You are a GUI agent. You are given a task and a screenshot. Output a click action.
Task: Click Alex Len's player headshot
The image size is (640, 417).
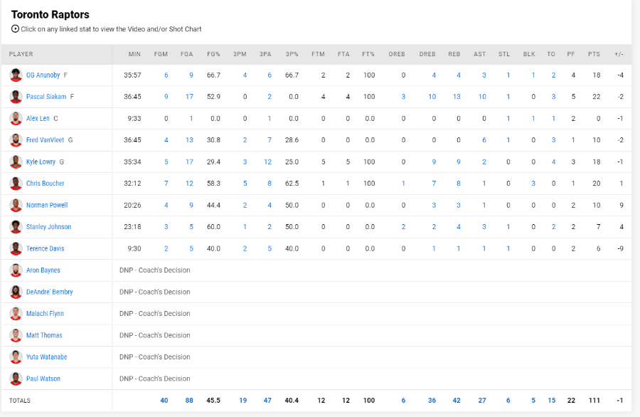(16, 118)
